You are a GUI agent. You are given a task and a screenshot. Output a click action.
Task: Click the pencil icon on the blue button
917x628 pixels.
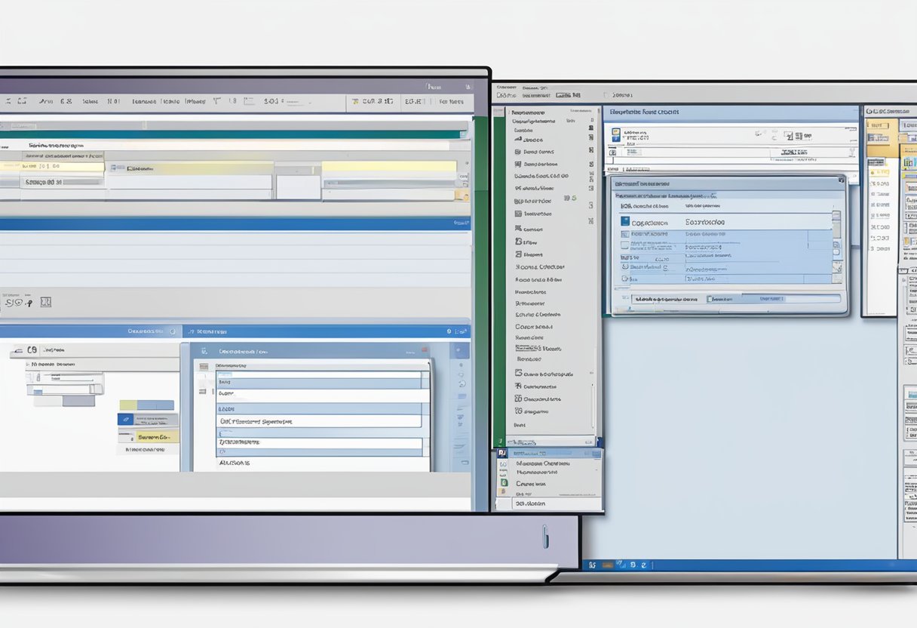pos(126,419)
